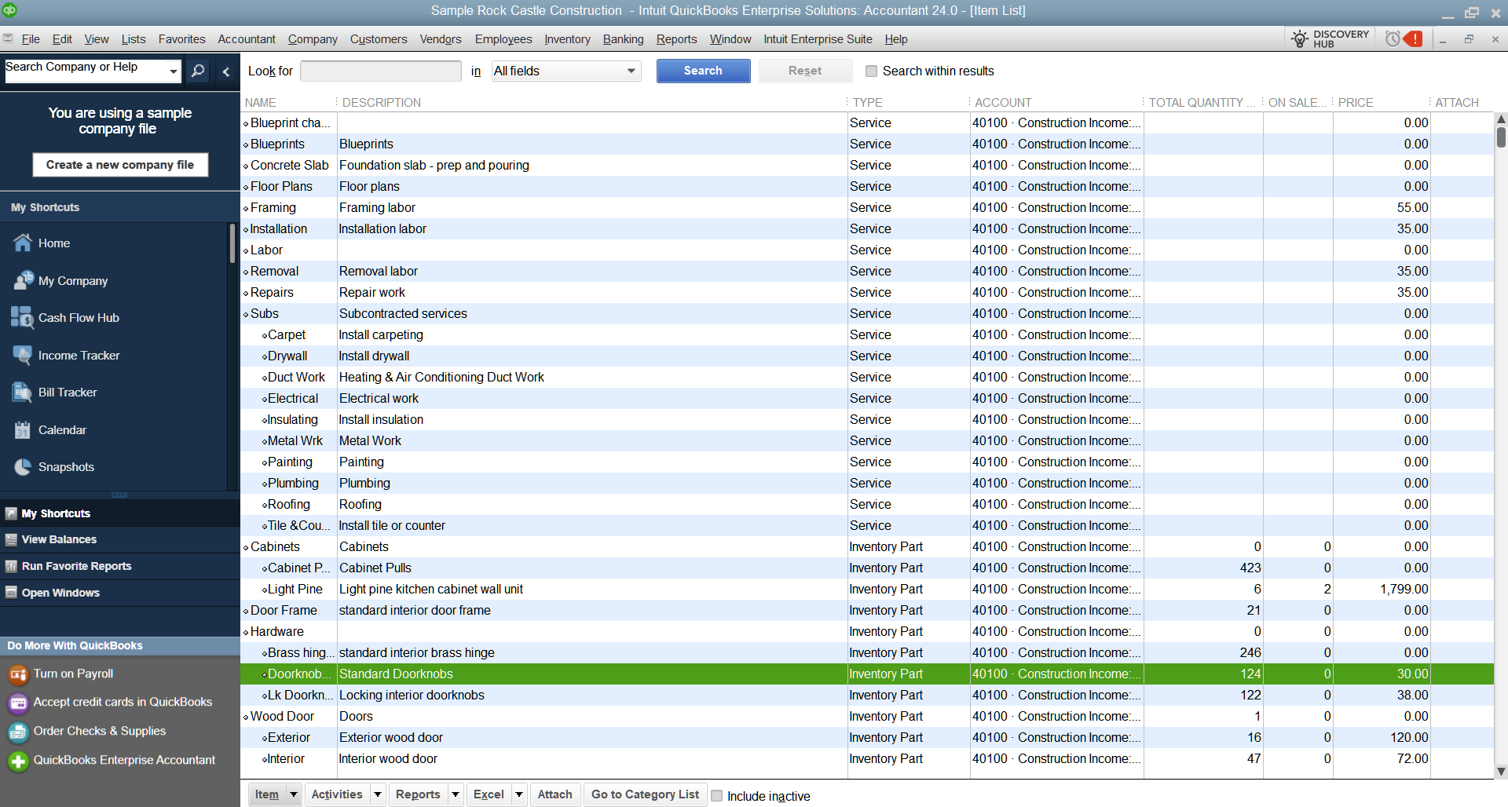Click the QuickBooks logo in title bar

coord(9,9)
